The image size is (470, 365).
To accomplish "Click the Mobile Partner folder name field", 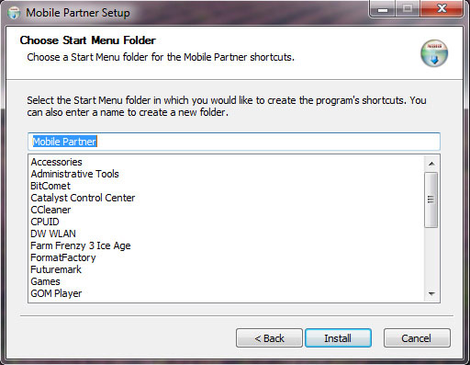I will pyautogui.click(x=234, y=142).
